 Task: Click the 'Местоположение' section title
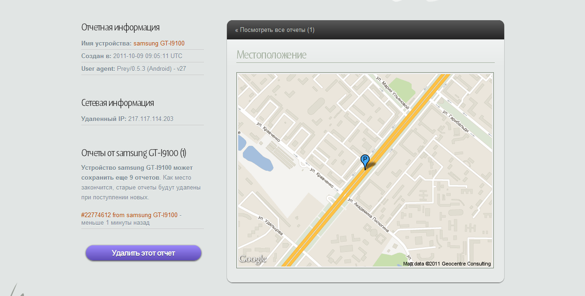272,55
